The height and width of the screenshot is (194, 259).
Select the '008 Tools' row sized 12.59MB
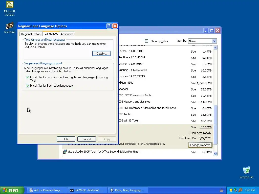coord(166,114)
